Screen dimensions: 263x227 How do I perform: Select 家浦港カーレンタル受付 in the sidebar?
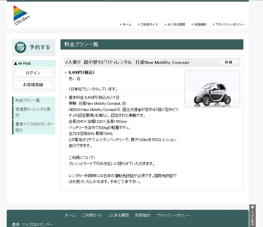tap(34, 112)
